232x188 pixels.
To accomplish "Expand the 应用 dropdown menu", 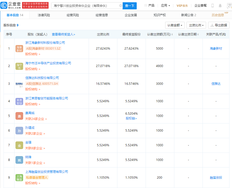I will click(165, 6).
